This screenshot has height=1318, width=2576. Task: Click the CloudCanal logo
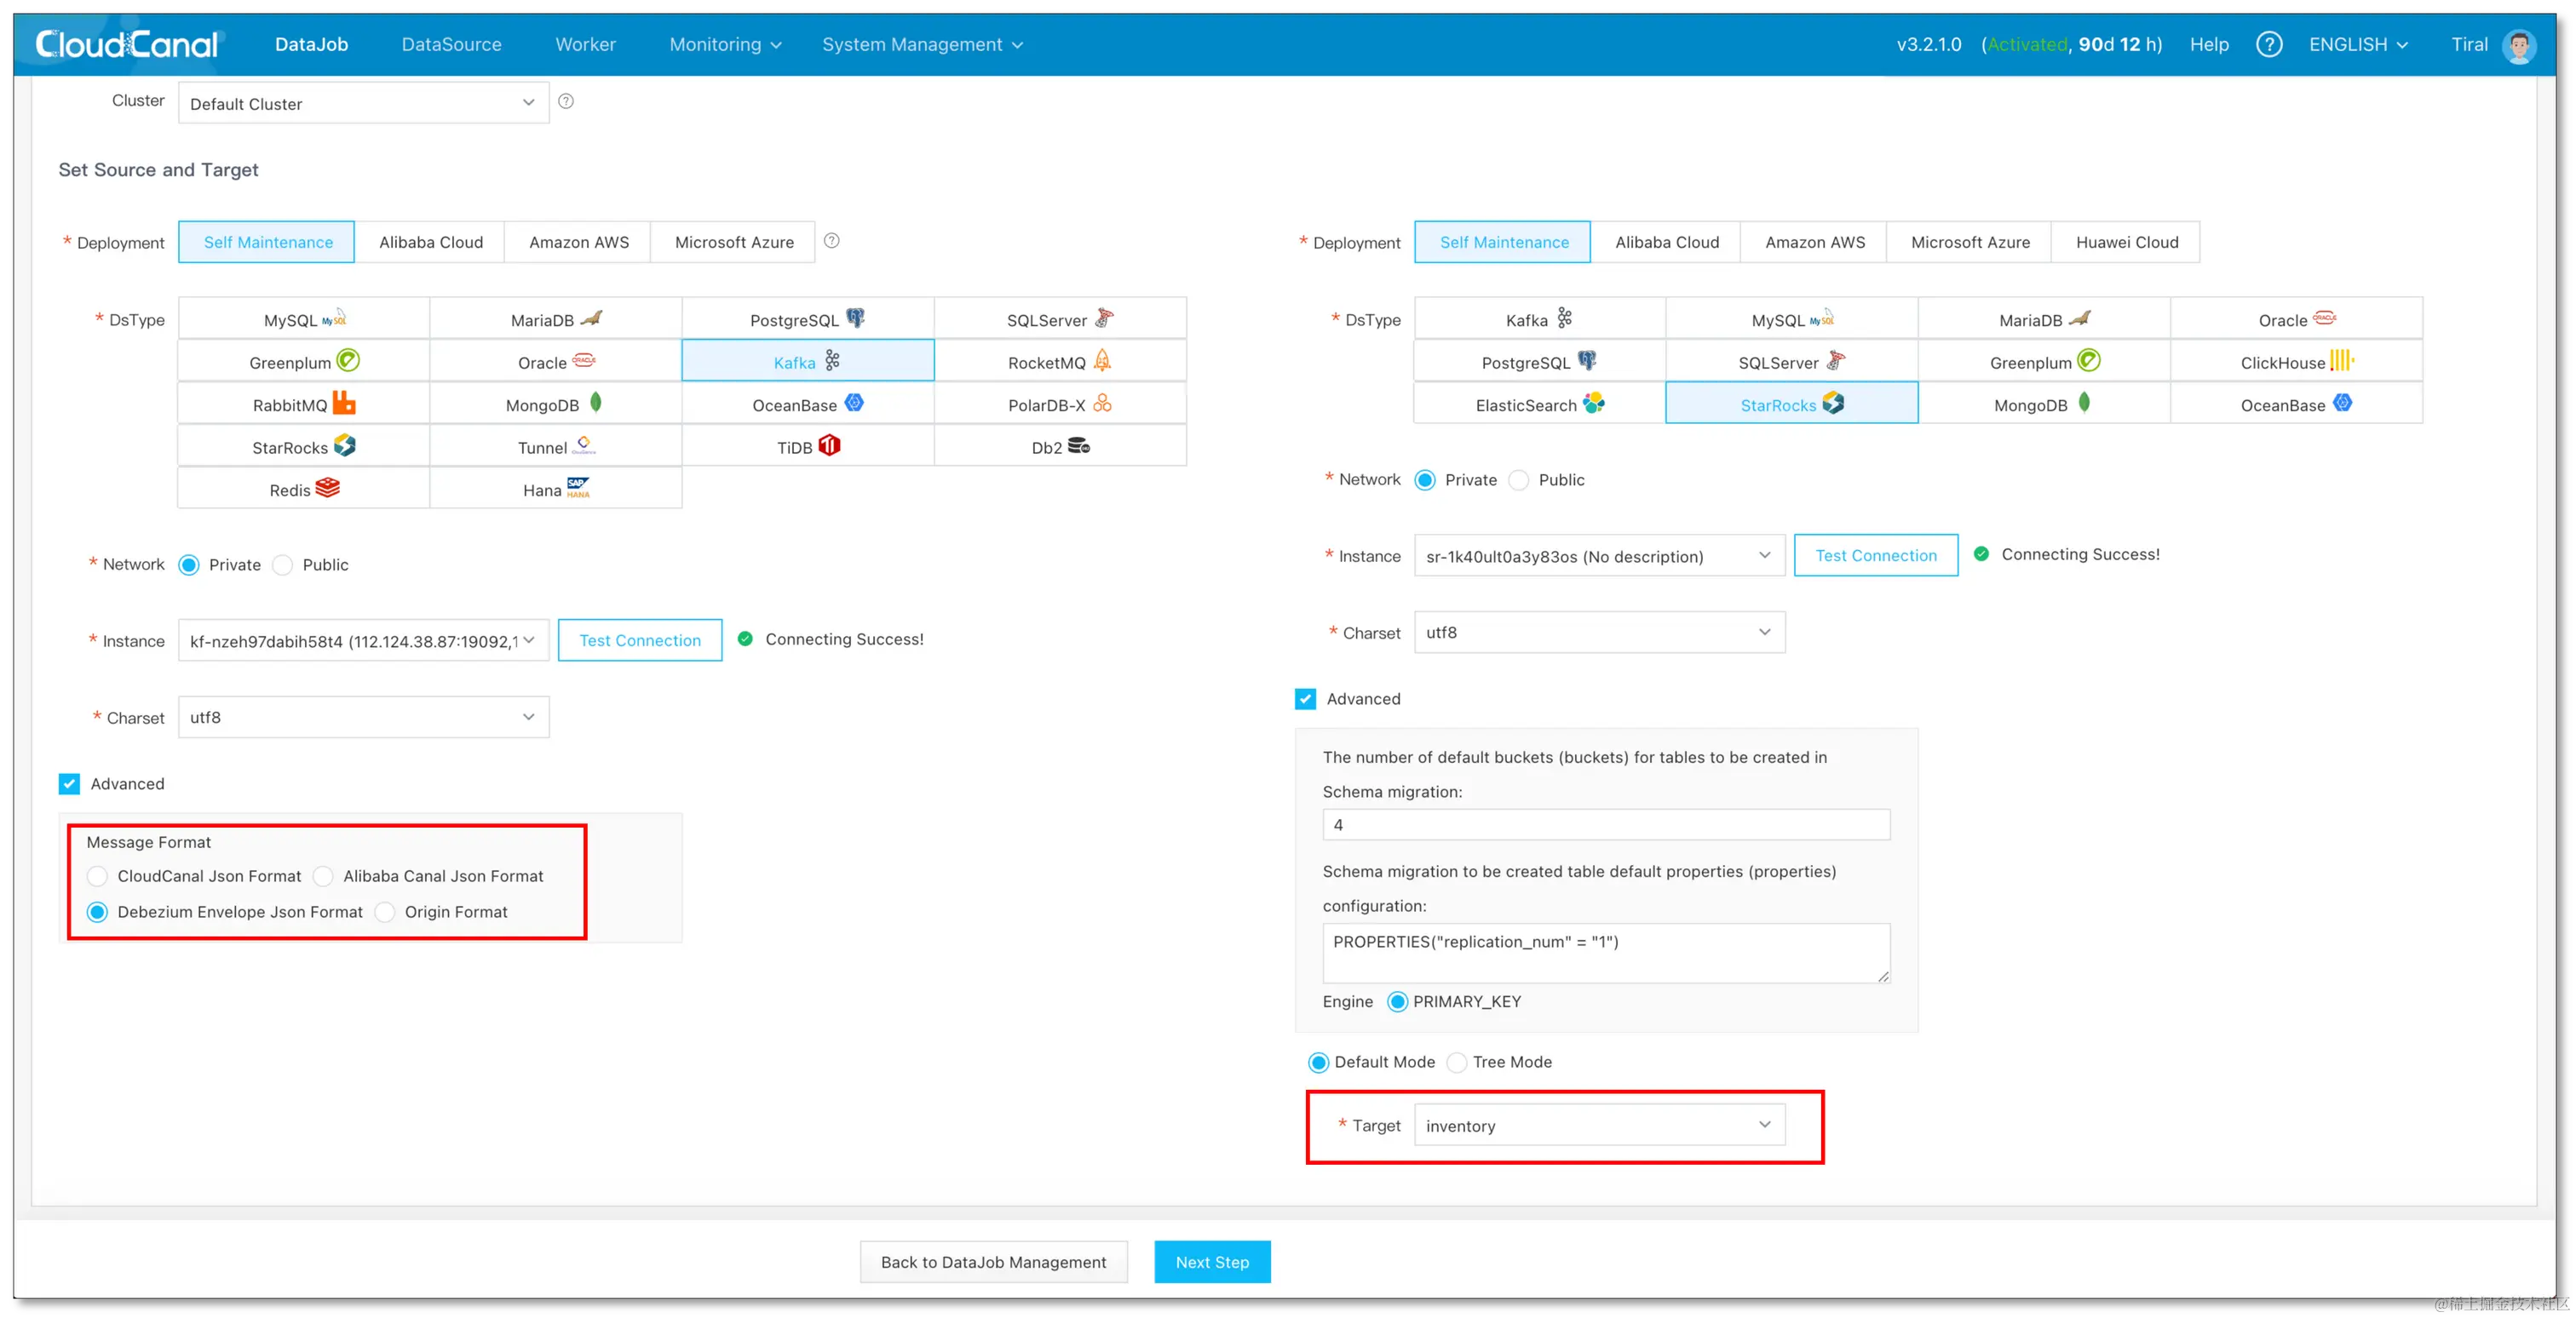(x=127, y=44)
